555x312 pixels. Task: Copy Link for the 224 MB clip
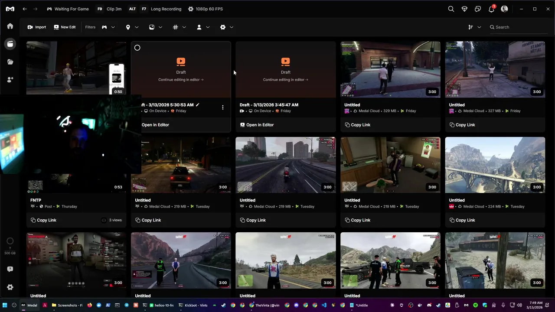click(462, 220)
